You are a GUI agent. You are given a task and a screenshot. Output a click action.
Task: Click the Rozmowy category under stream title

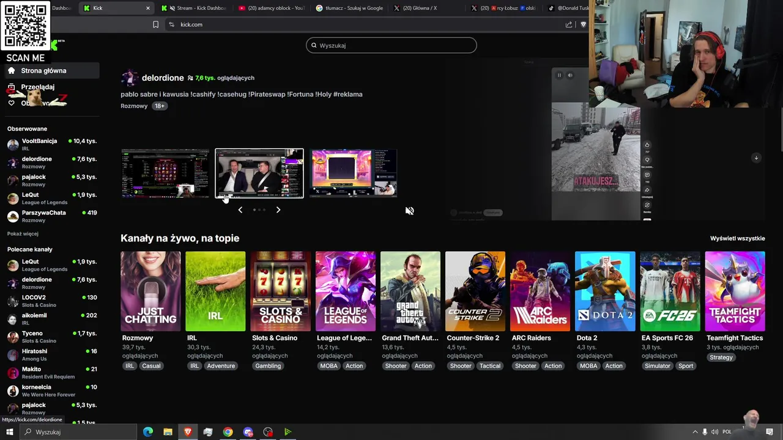point(134,106)
